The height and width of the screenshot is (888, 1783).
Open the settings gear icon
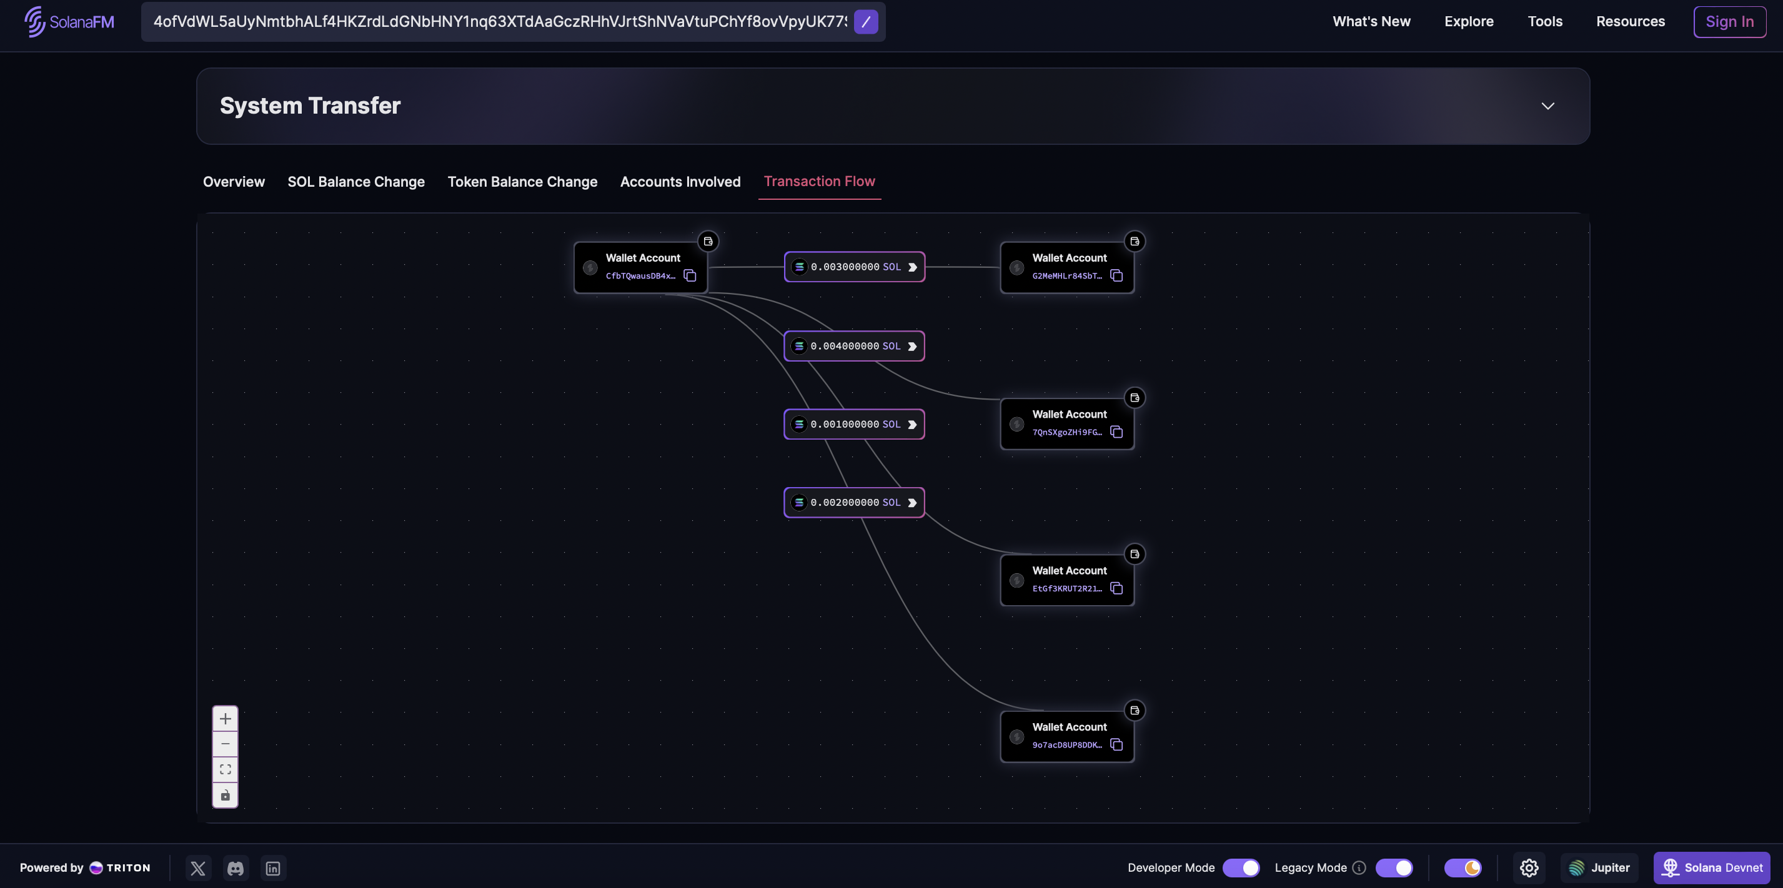[x=1529, y=868]
